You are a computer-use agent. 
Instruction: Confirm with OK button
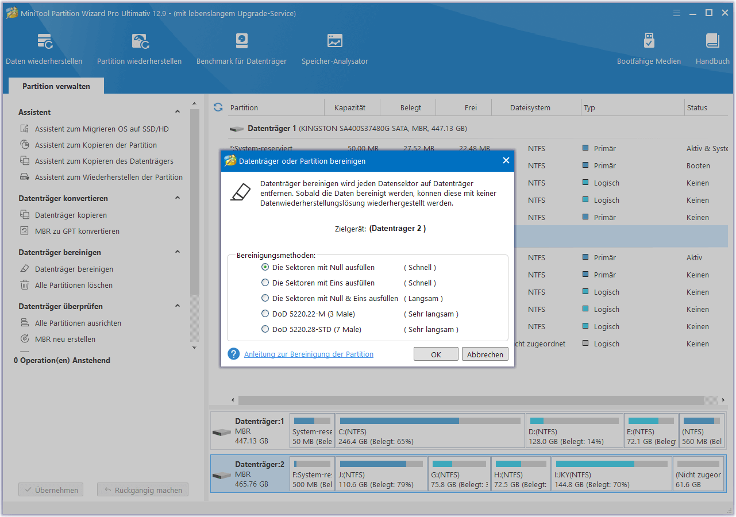[x=436, y=354]
